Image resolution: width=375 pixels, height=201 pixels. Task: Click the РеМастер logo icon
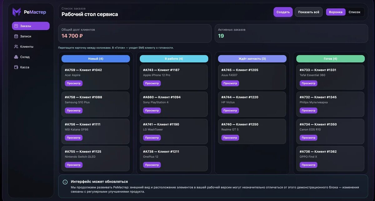[x=17, y=12]
